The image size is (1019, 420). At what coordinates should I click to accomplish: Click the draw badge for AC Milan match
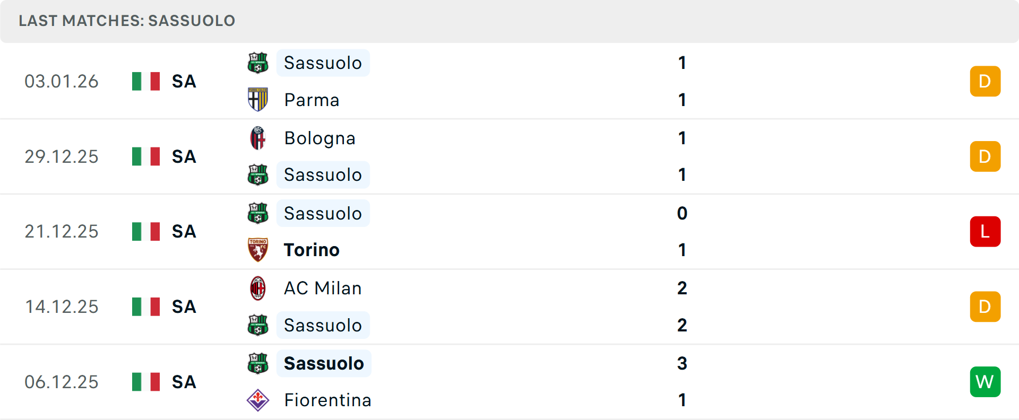tap(985, 307)
